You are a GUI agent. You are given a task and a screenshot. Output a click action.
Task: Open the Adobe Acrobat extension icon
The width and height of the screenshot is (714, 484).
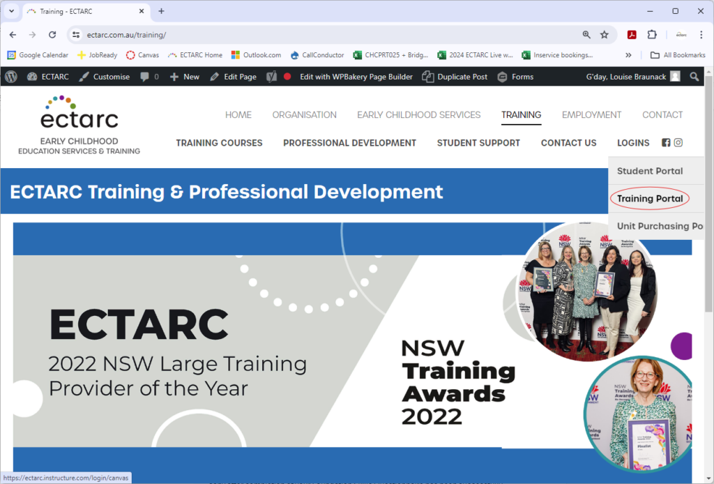point(632,34)
